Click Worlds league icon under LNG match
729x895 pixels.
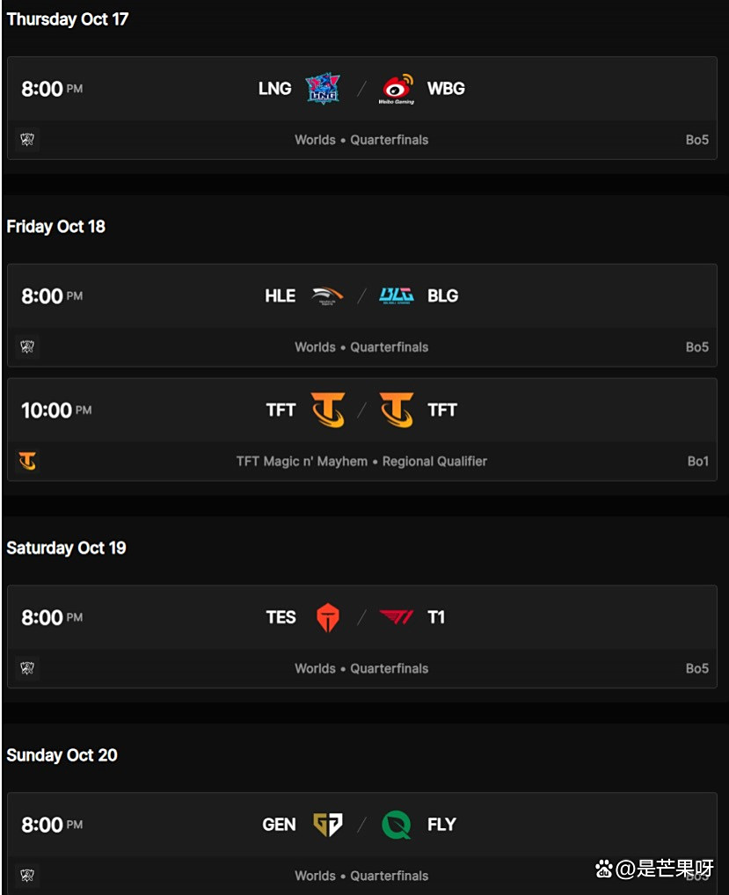(x=27, y=140)
